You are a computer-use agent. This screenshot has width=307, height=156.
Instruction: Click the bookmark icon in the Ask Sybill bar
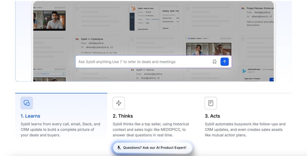[x=214, y=62]
